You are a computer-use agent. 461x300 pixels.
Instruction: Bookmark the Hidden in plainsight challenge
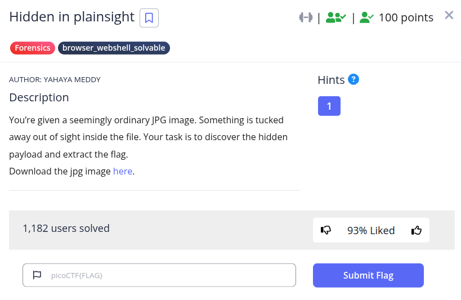pos(149,18)
